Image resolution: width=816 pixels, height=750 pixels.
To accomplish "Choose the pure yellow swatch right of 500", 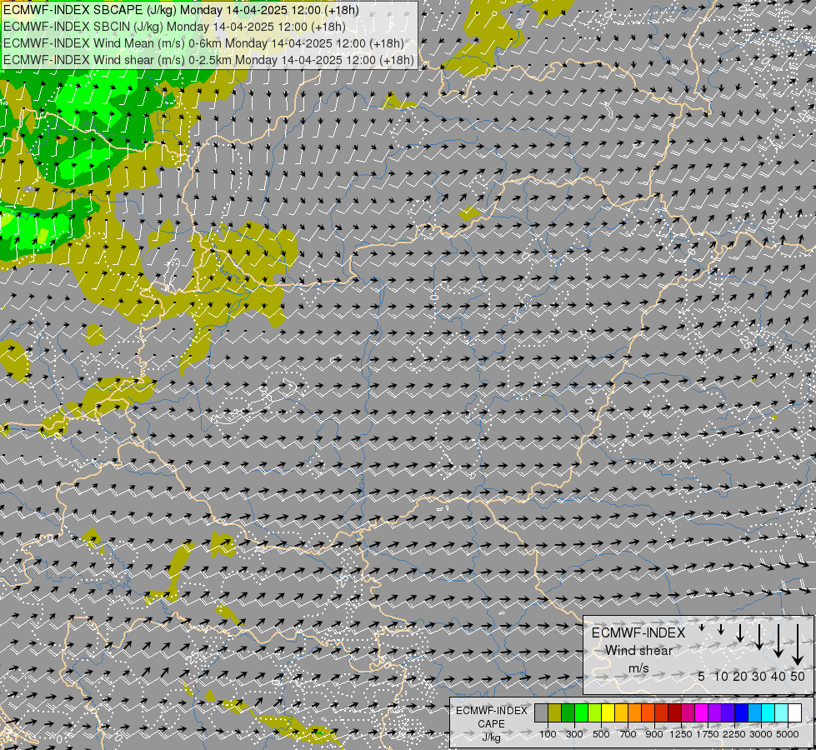I will tap(608, 712).
